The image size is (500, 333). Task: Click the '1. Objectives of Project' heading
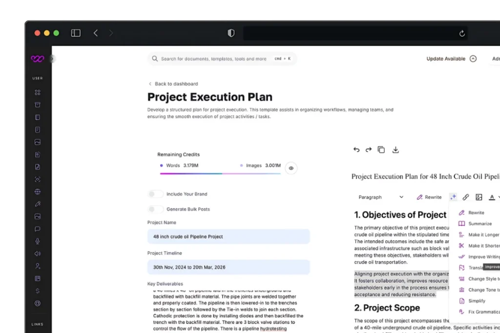[400, 215]
